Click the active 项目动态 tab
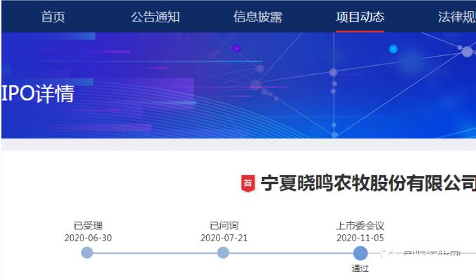Viewport: 476px width, 279px height. coord(360,17)
